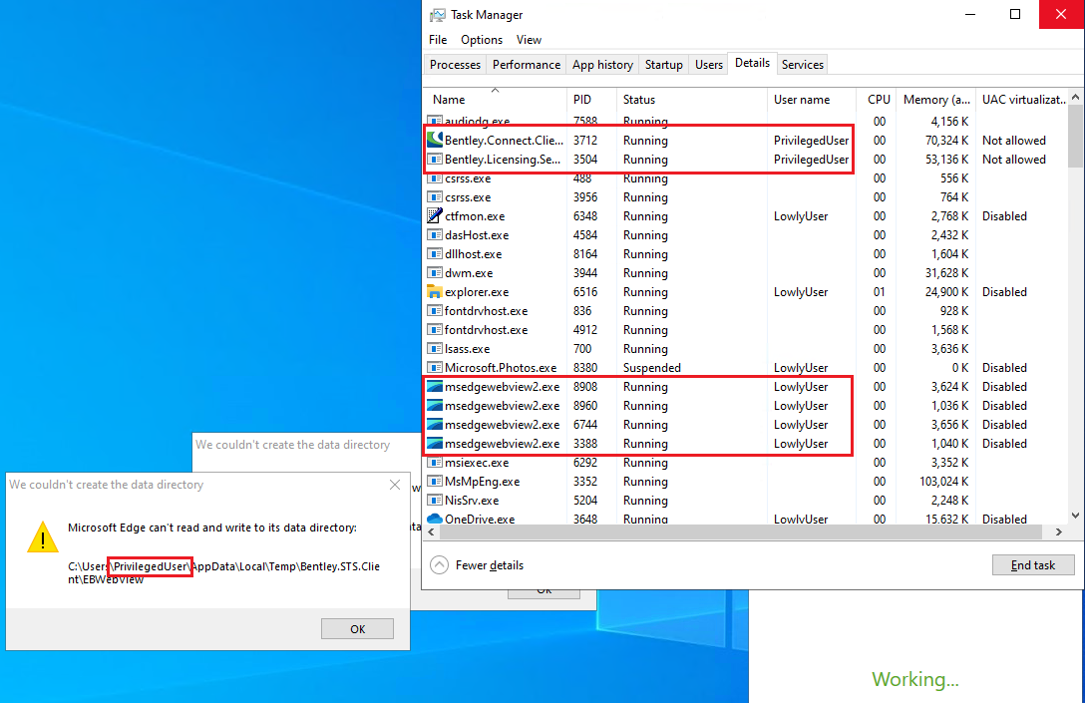Click the 103,024 K memory value

943,481
